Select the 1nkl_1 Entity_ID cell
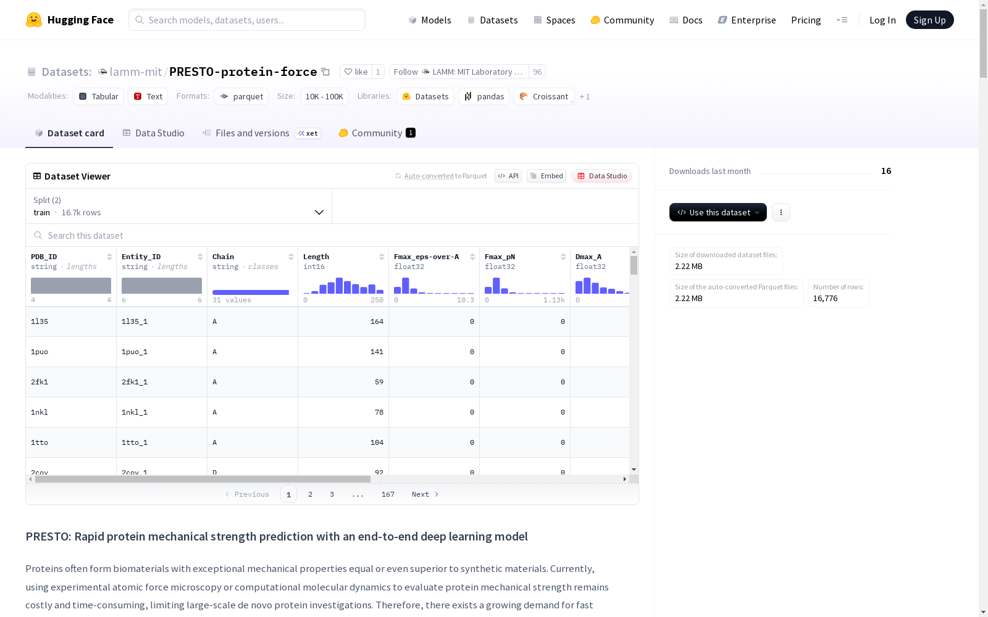The image size is (988, 617). click(162, 412)
